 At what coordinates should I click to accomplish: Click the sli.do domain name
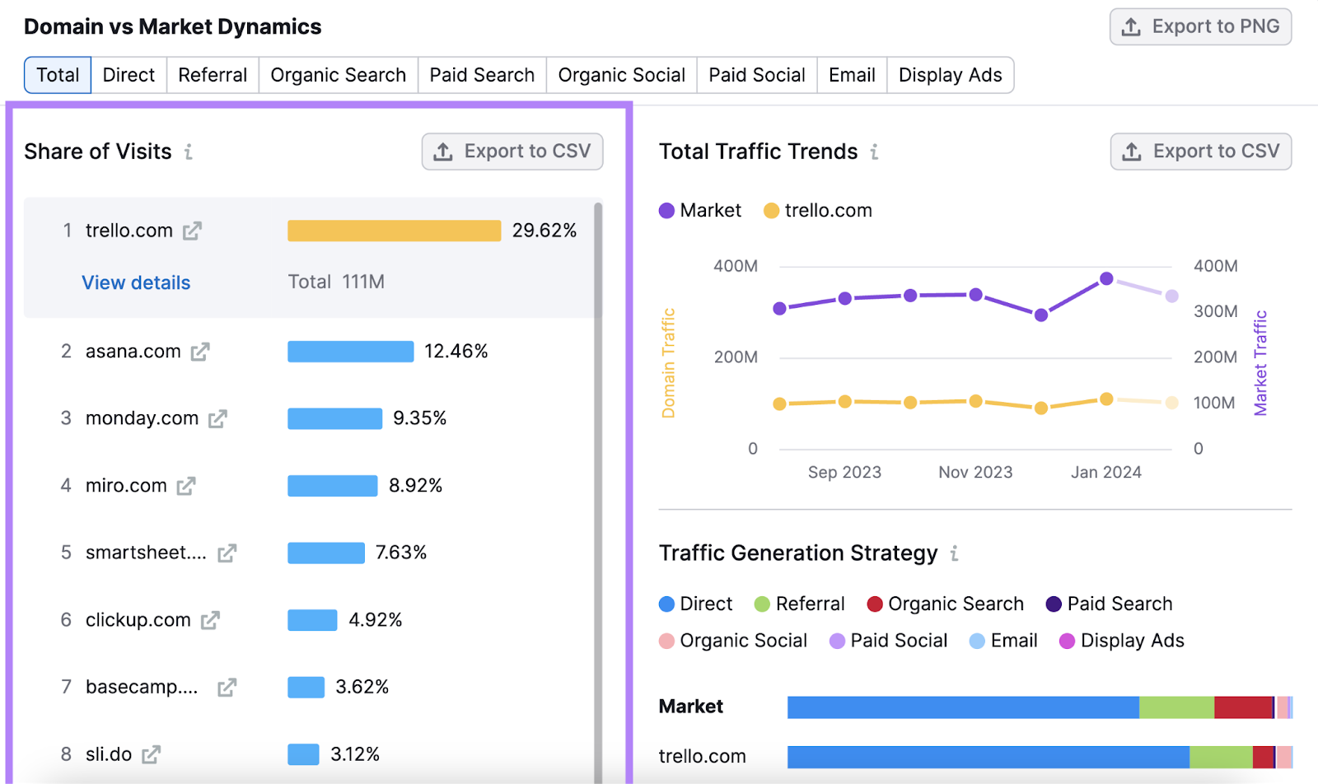tap(109, 754)
